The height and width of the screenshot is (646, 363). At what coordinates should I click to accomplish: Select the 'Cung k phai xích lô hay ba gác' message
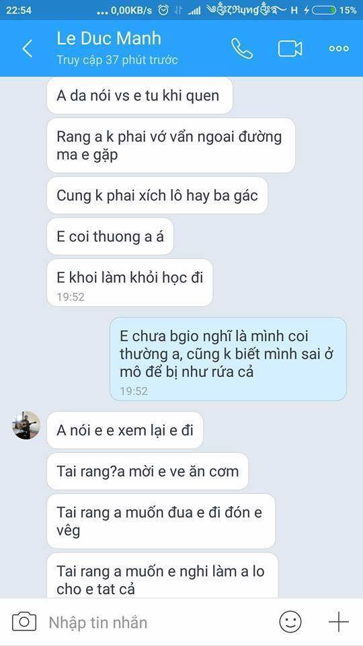click(x=157, y=195)
